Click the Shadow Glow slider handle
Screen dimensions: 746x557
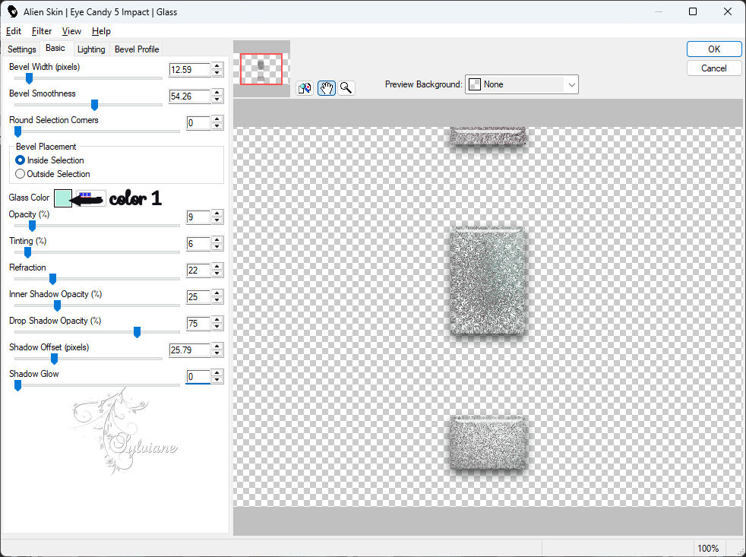(x=17, y=385)
